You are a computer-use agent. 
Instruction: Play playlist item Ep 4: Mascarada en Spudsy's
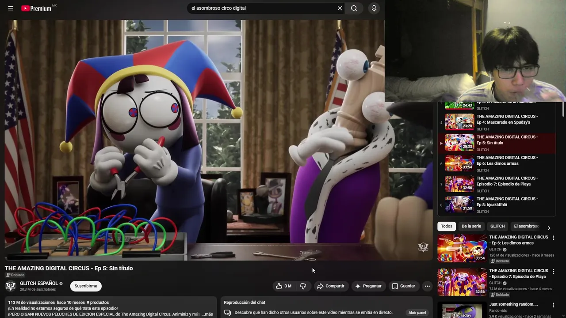point(496,122)
